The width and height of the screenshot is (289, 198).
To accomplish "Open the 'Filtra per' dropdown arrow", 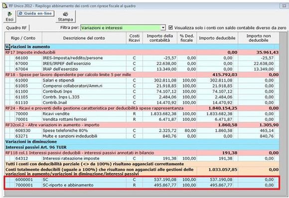I will coord(163,28).
